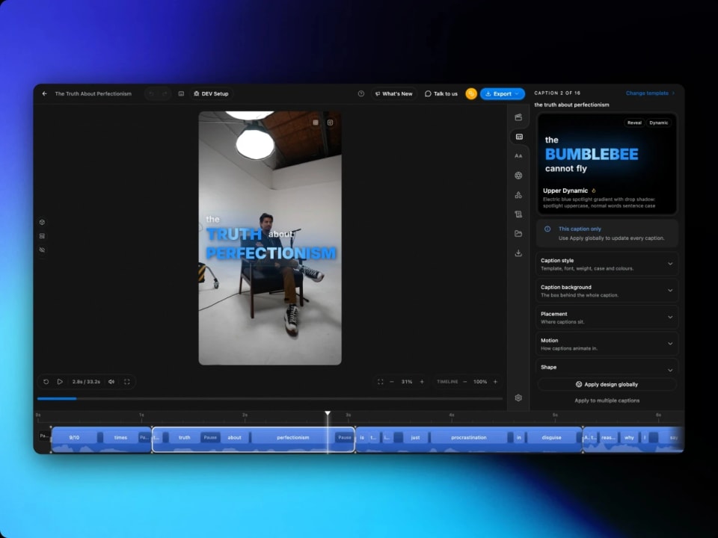This screenshot has height=538, width=718.
Task: Click the playhead marker on the timeline
Action: (328, 413)
